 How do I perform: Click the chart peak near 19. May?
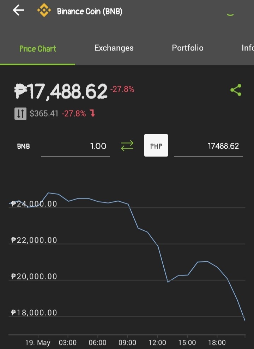[x=49, y=193]
